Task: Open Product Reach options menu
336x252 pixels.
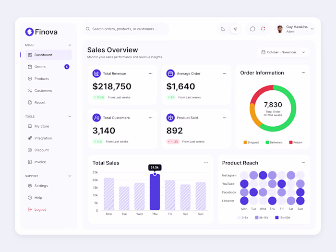Action: 303,163
